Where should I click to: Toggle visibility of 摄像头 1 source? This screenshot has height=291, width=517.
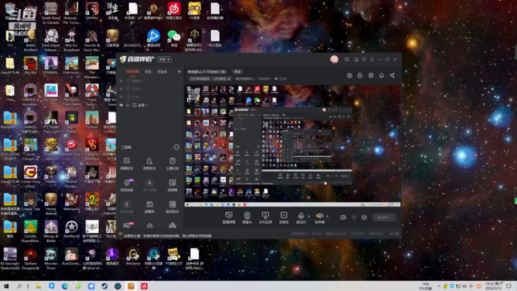click(121, 81)
